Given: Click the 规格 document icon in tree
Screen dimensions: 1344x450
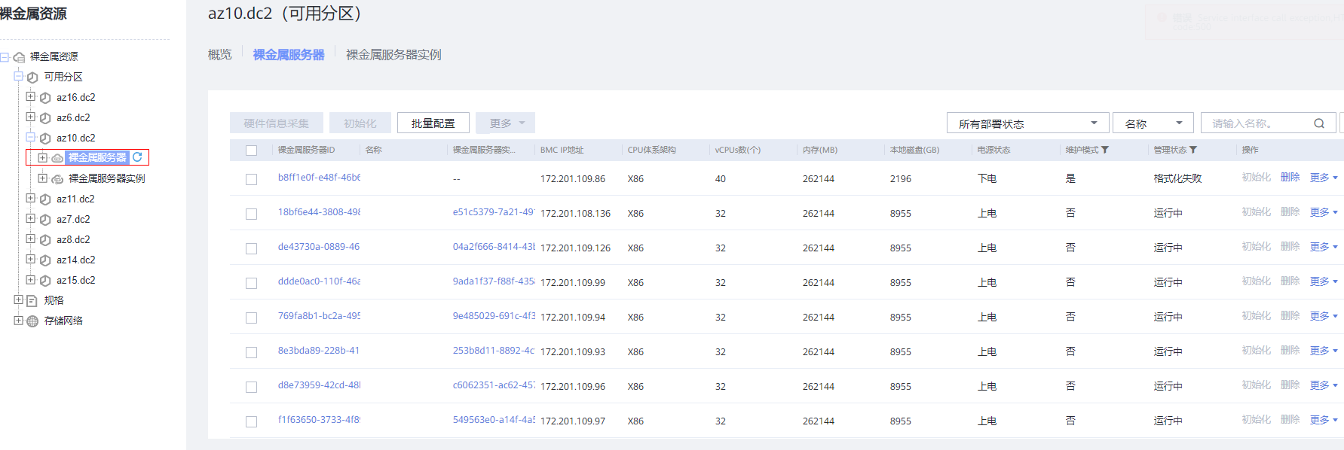Looking at the screenshot, I should point(32,301).
